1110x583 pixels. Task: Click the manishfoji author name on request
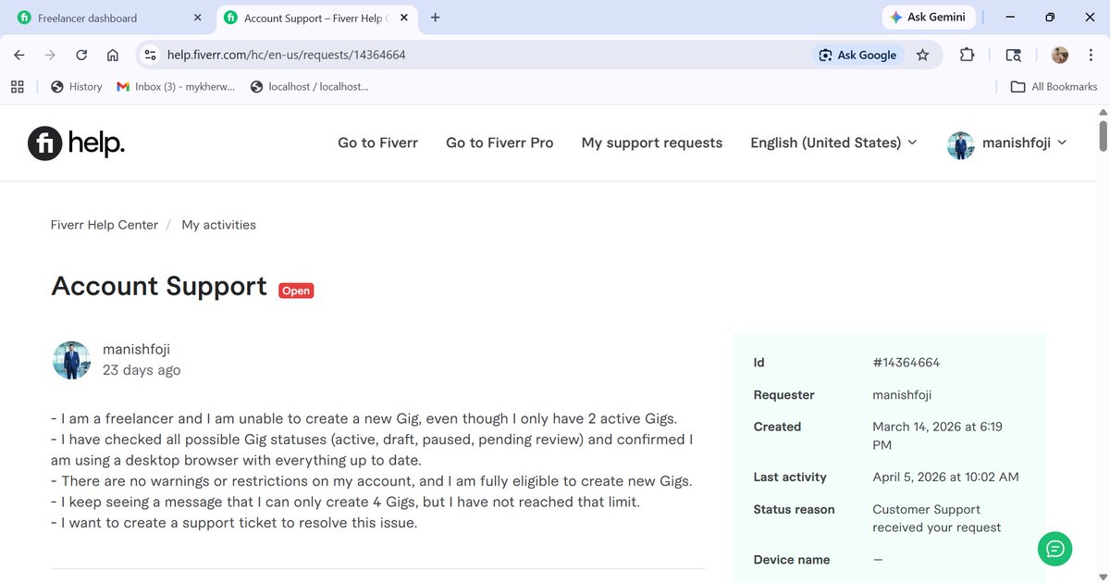pyautogui.click(x=136, y=349)
